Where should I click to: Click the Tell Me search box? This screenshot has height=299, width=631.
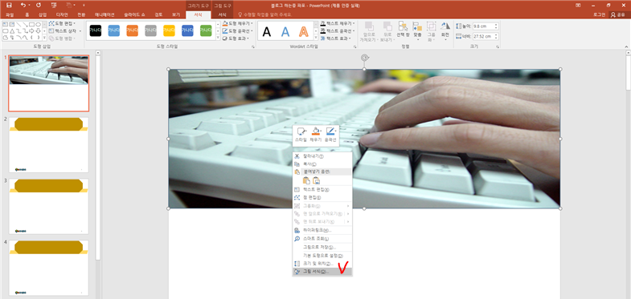point(264,15)
